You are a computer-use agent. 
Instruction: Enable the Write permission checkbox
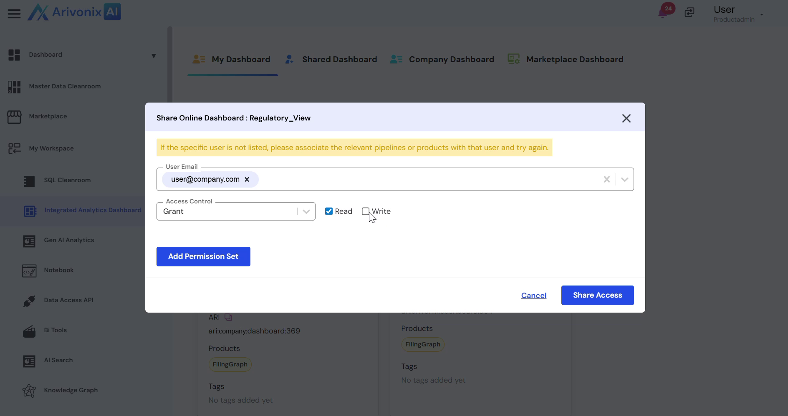point(366,211)
